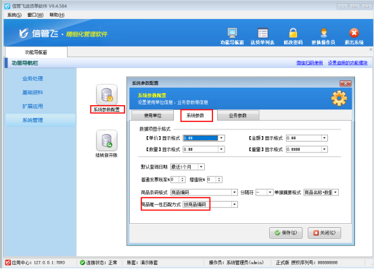Open the 结转新开账 database icon
The image size is (374, 269).
[107, 140]
